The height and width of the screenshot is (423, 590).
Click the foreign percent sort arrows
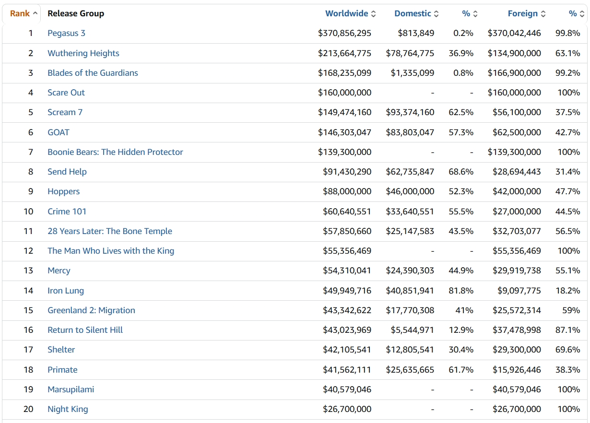click(582, 14)
